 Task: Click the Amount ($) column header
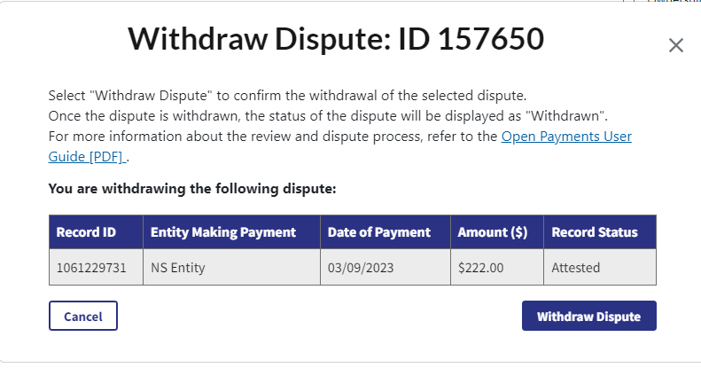point(492,232)
